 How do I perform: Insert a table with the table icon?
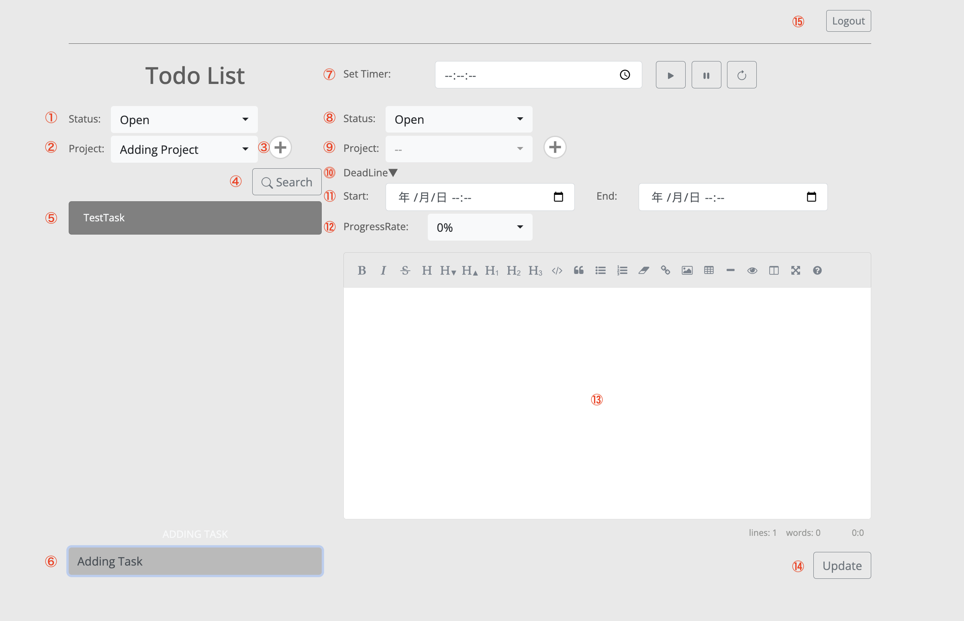tap(709, 271)
